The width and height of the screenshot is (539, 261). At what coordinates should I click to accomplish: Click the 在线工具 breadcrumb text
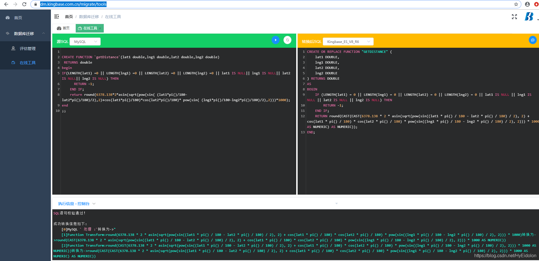[x=113, y=17]
